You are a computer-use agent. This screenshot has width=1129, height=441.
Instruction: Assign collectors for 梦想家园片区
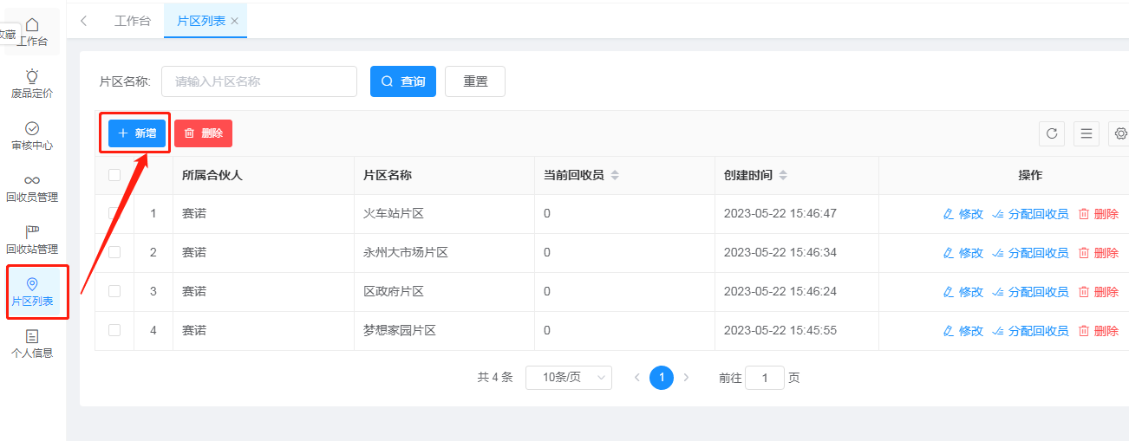[1030, 331]
